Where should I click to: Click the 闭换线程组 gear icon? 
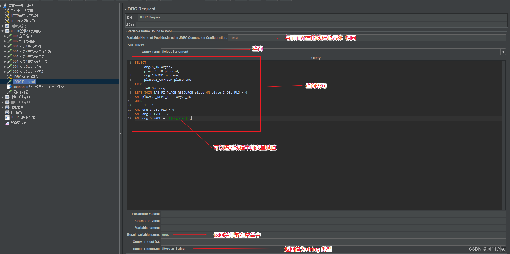click(x=7, y=26)
